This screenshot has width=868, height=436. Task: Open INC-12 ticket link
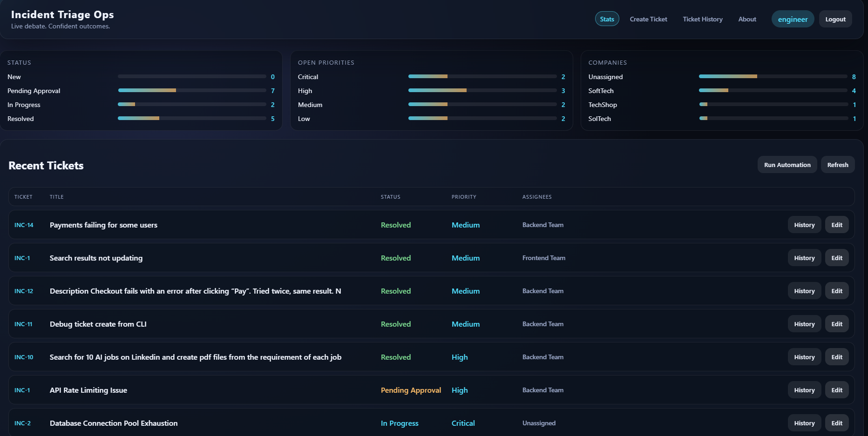[x=24, y=291]
